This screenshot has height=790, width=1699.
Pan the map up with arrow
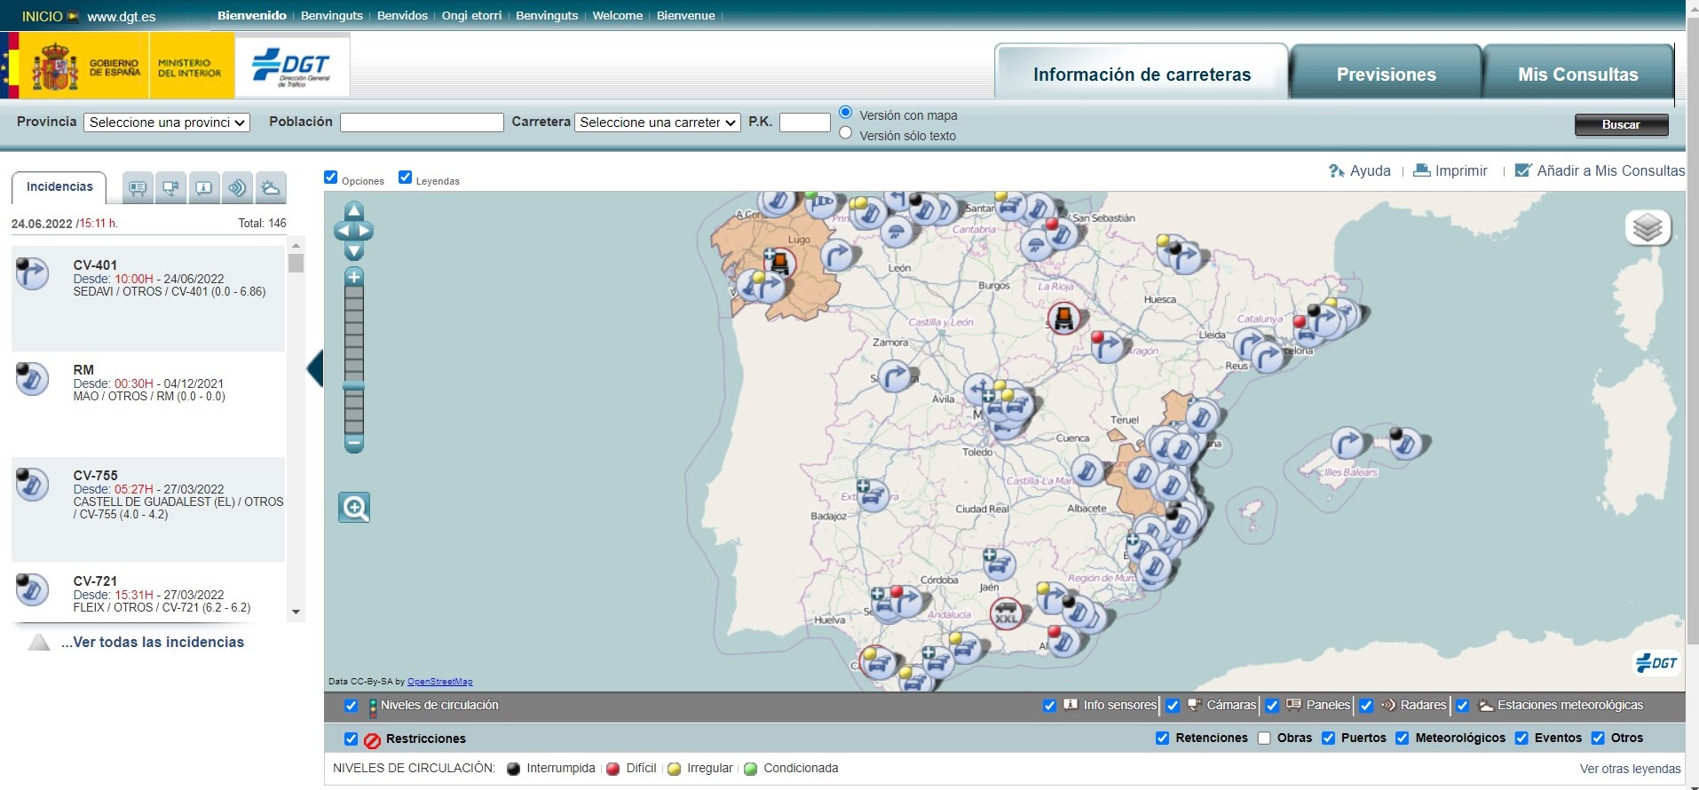pos(354,211)
